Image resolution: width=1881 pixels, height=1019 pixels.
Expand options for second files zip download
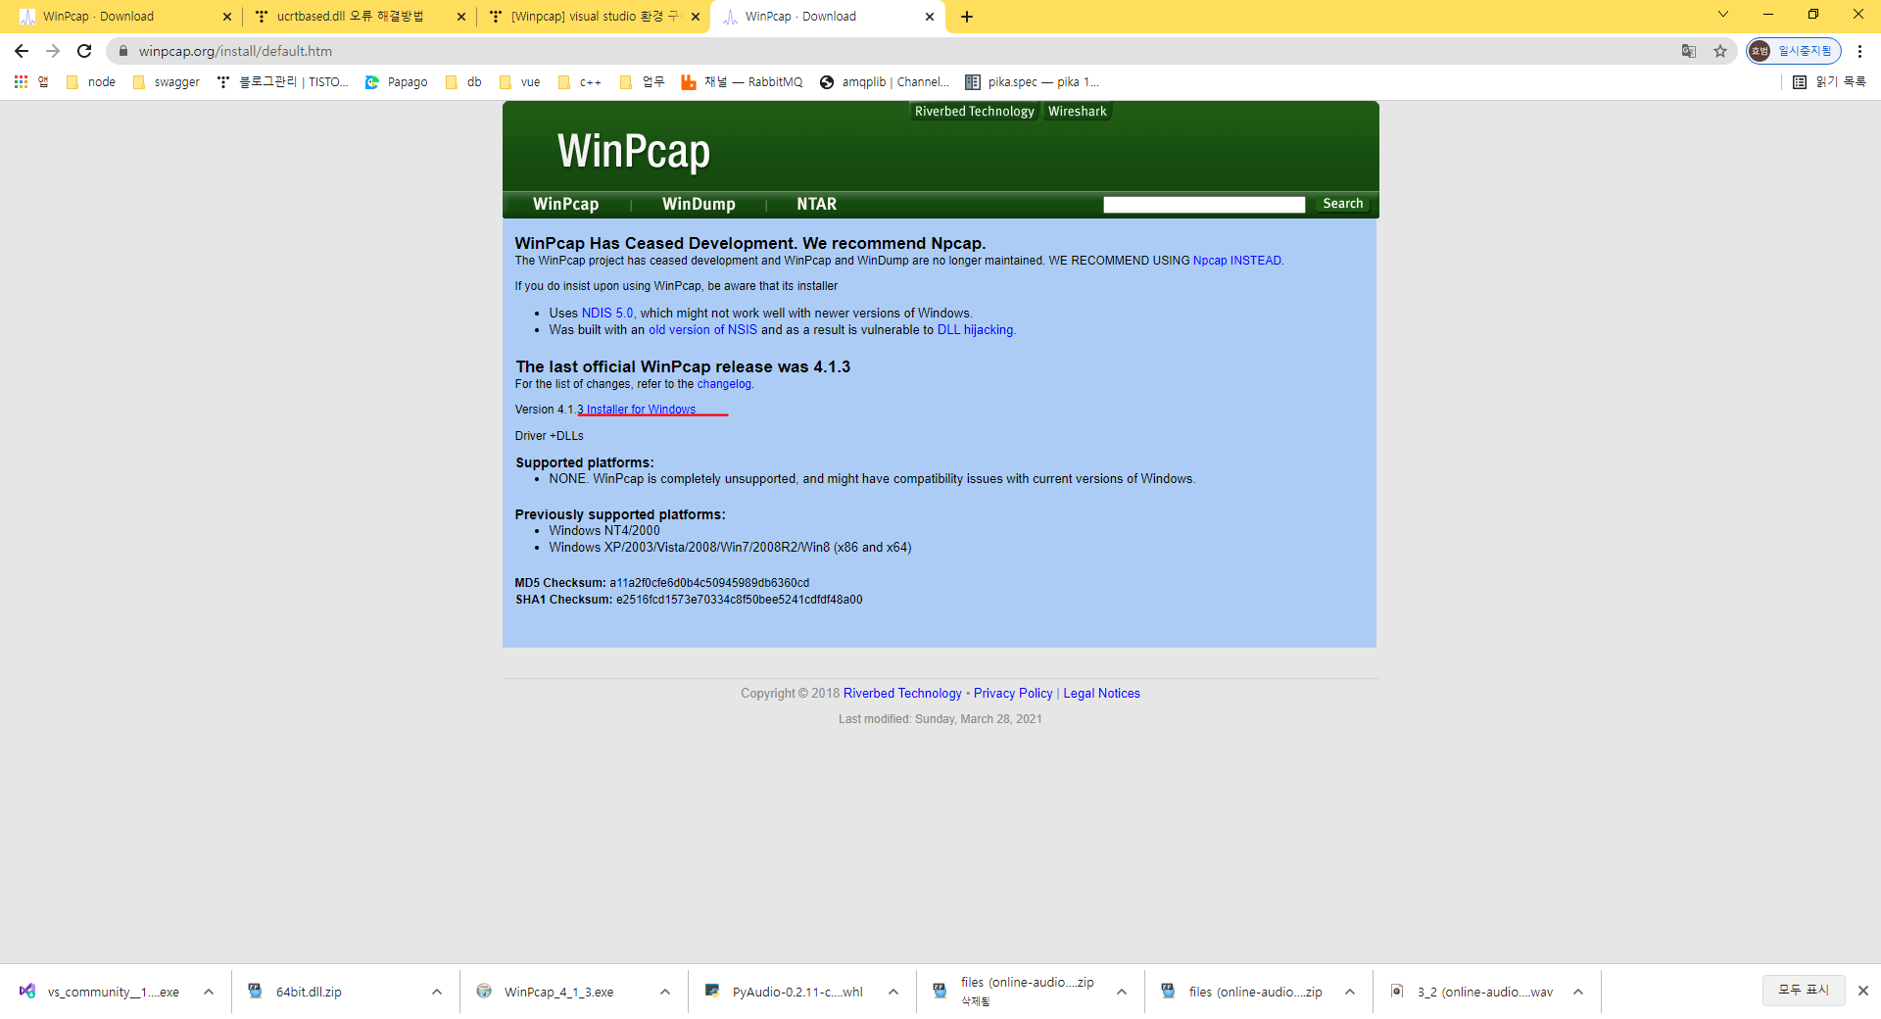[1350, 992]
